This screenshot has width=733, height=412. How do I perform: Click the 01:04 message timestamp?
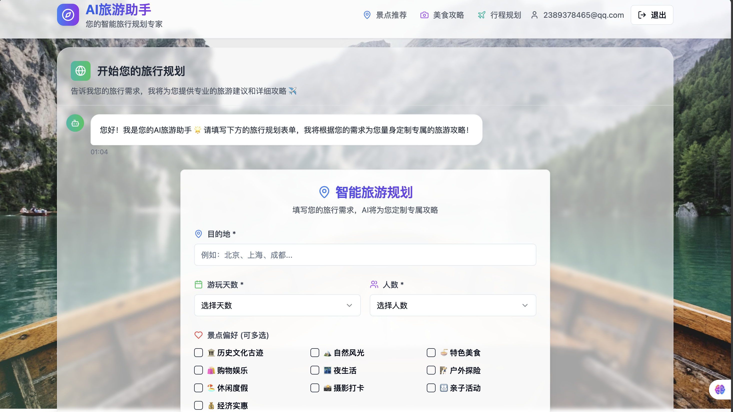pyautogui.click(x=99, y=152)
